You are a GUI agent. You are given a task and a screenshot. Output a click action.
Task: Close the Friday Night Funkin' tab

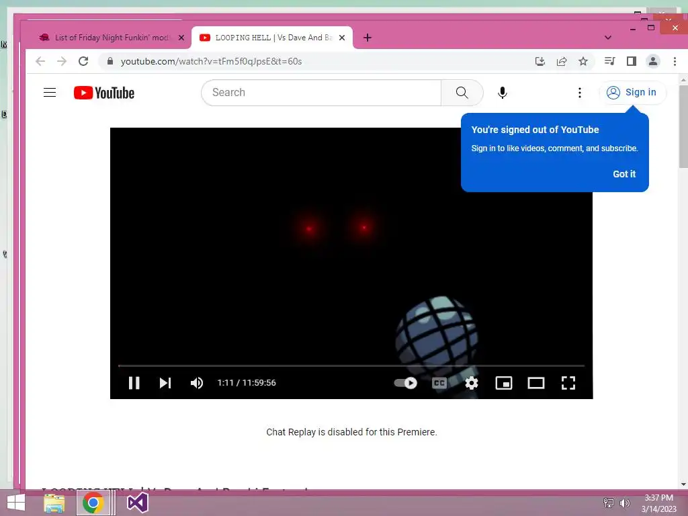coord(181,38)
